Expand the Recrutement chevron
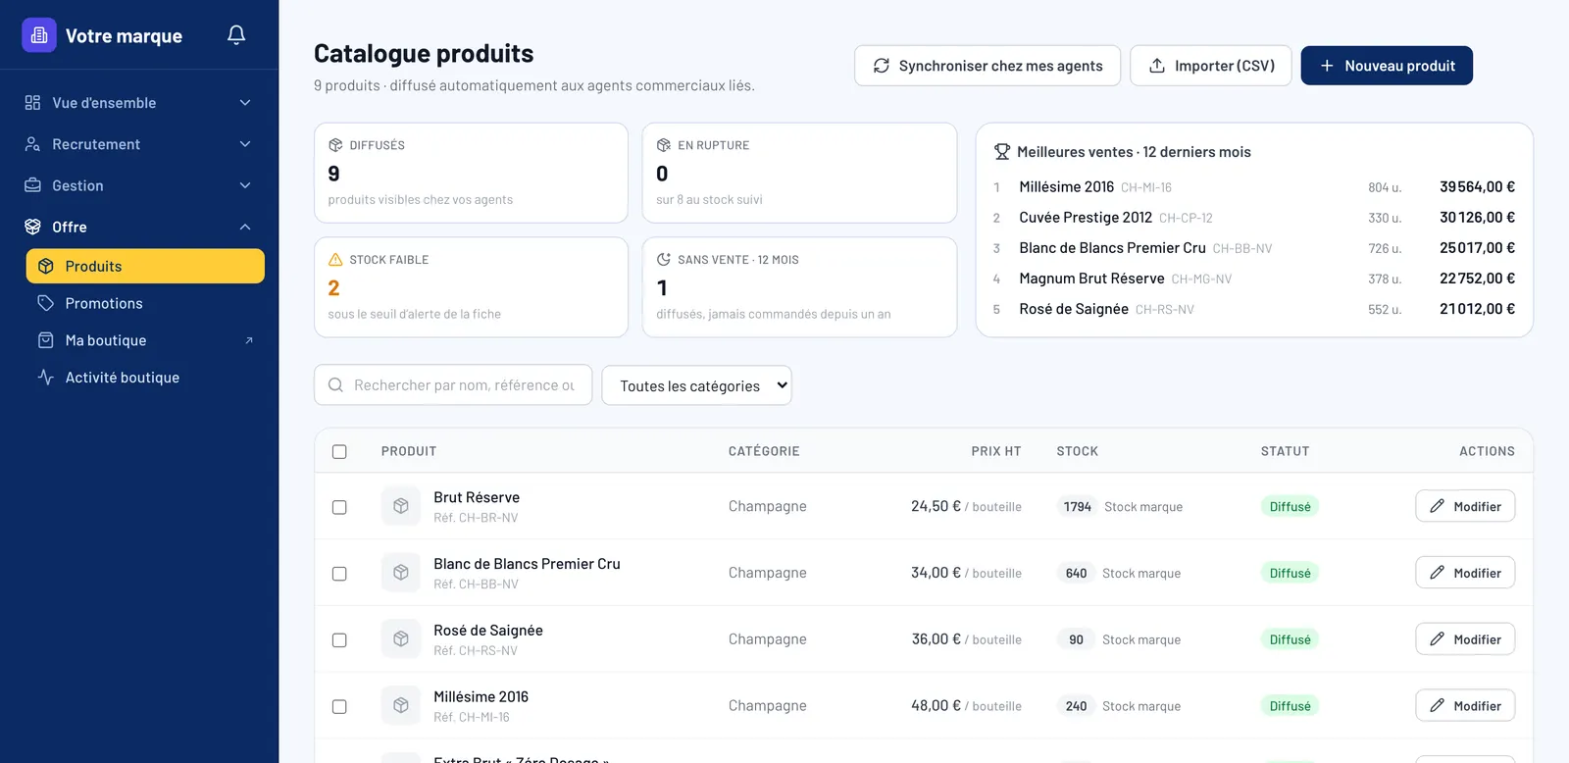The width and height of the screenshot is (1569, 763). tap(245, 144)
